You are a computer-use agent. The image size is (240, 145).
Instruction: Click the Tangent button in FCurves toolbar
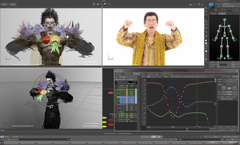click(x=166, y=77)
